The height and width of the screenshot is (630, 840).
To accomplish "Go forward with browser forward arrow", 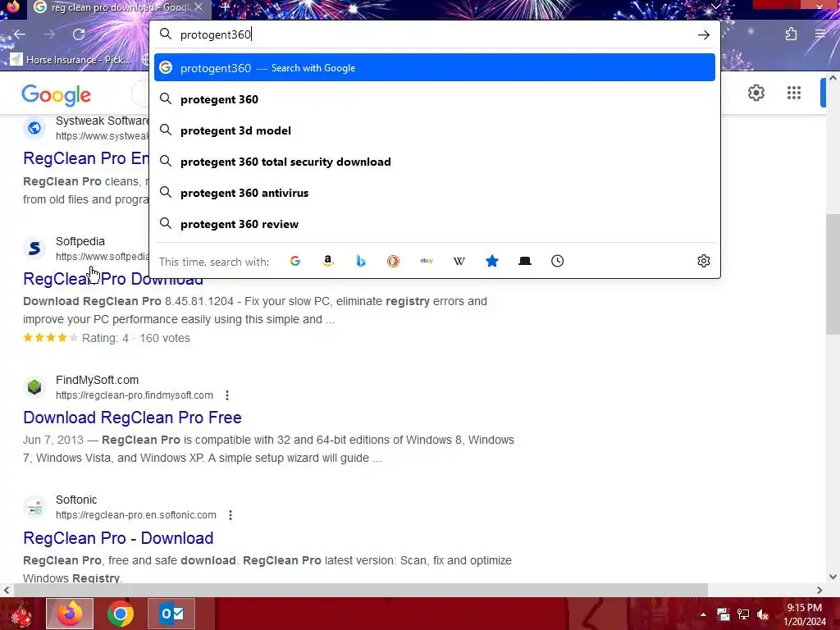I will coord(49,34).
